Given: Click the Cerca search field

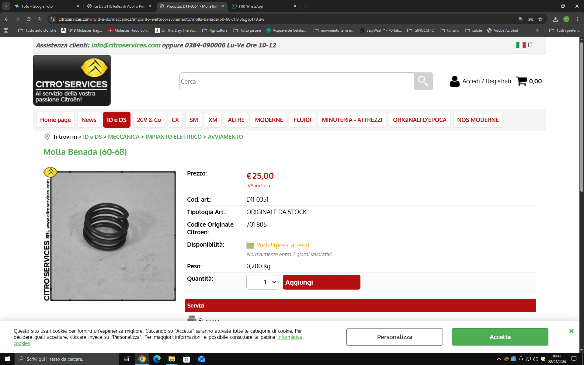Looking at the screenshot, I should [x=297, y=81].
